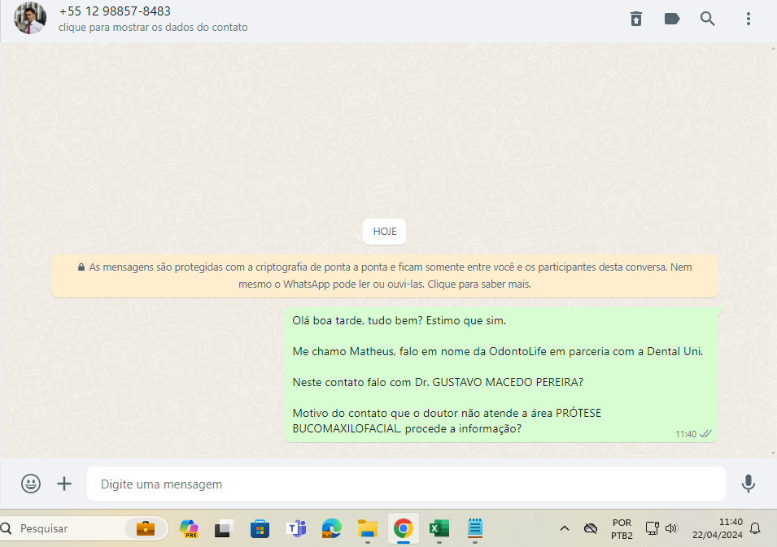Open Task View on taskbar
This screenshot has width=777, height=547.
pyautogui.click(x=224, y=528)
